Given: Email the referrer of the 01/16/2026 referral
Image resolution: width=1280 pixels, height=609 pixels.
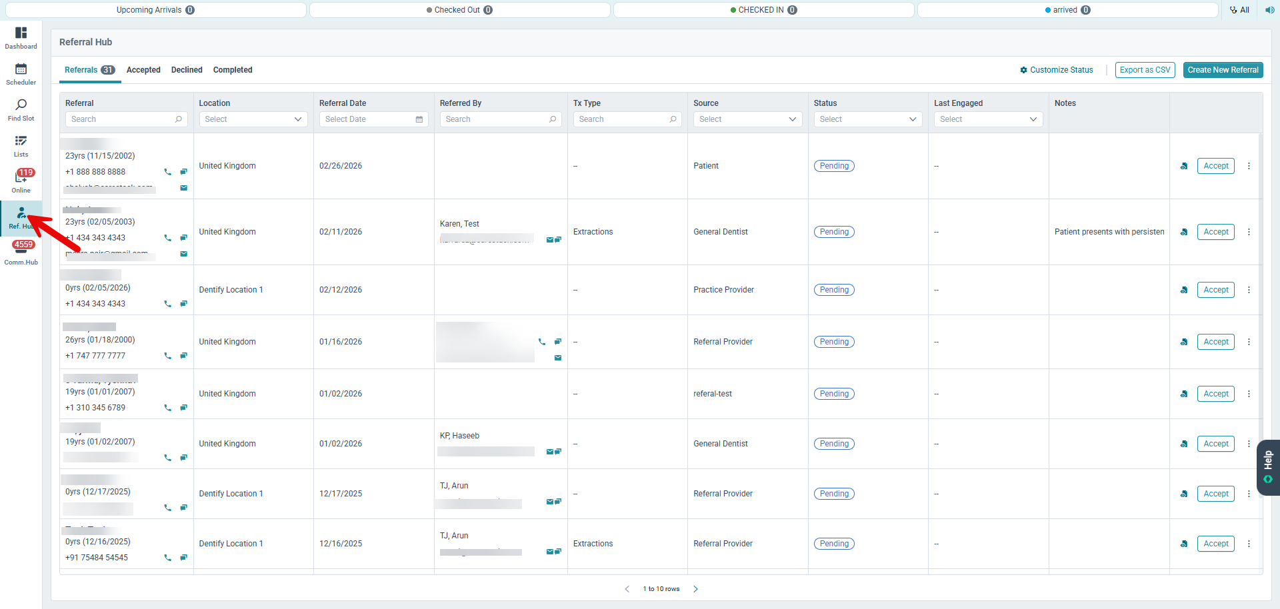Looking at the screenshot, I should pos(558,358).
